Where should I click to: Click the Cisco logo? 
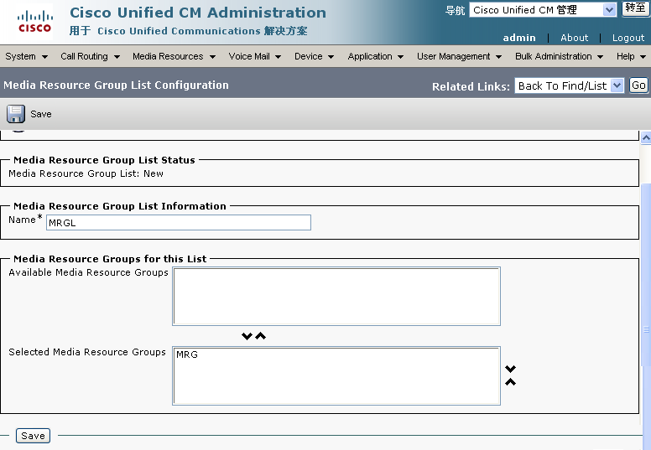tap(35, 22)
